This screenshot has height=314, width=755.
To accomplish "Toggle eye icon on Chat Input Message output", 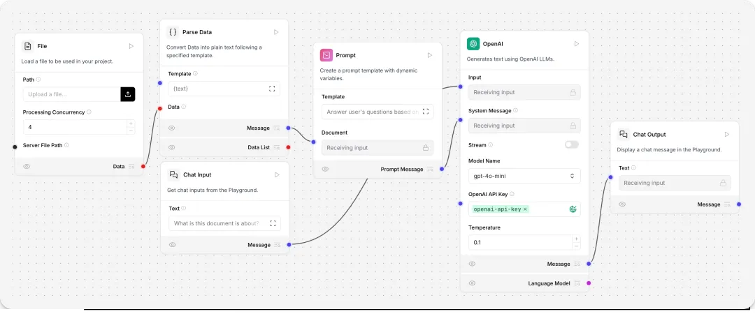I will click(x=172, y=245).
